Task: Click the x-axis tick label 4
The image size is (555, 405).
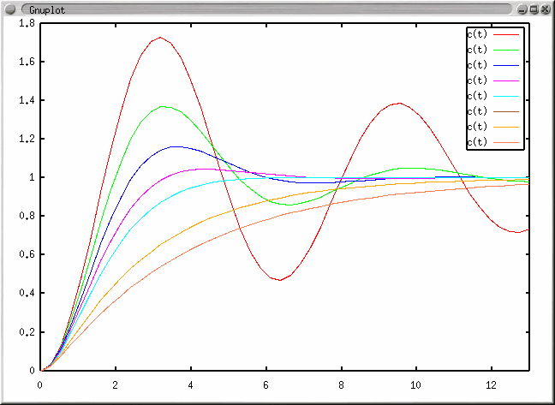Action: [x=191, y=385]
